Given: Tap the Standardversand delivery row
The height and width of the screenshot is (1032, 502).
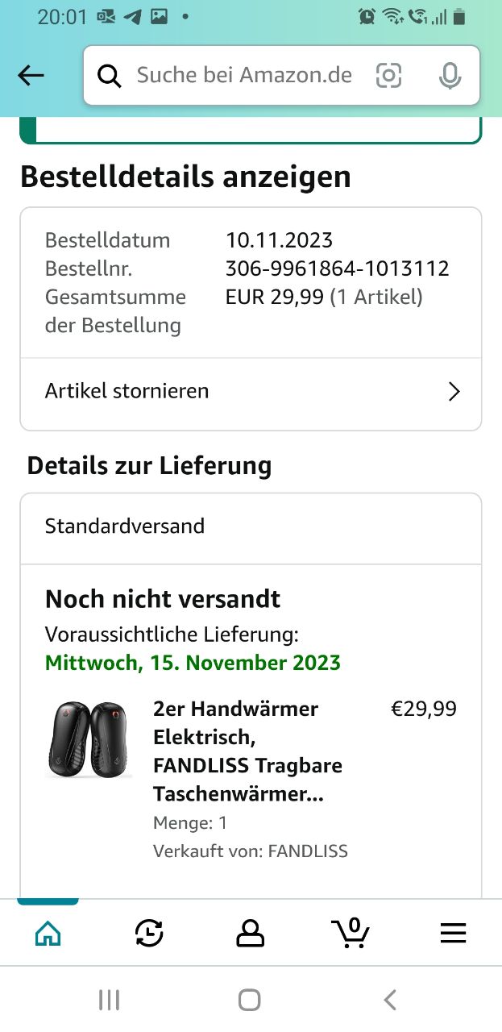Looking at the screenshot, I should coord(251,526).
